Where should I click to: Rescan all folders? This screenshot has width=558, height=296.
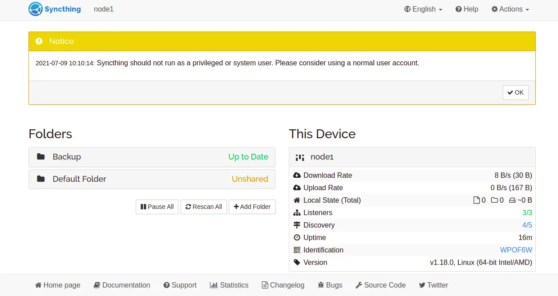pos(204,207)
